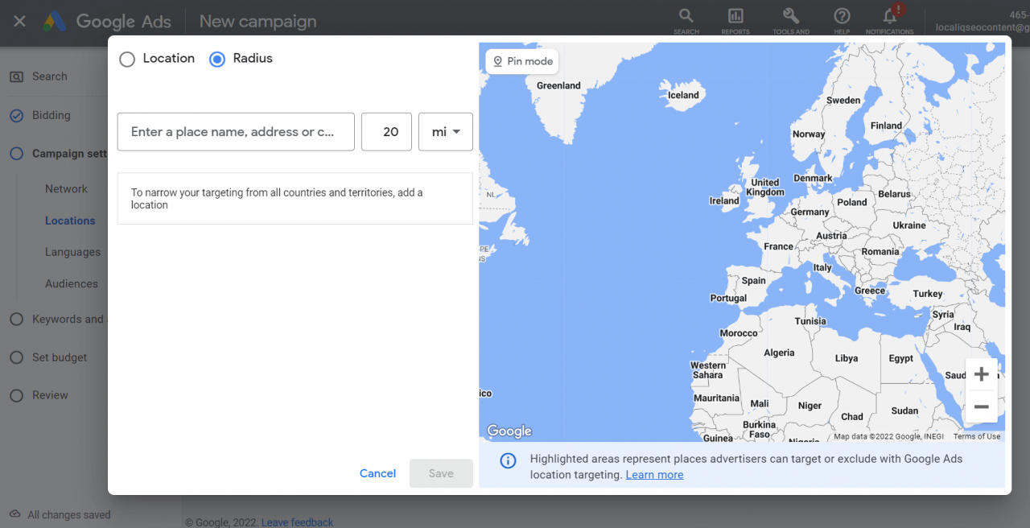The image size is (1030, 528).
Task: Open the Learn more link
Action: coord(654,474)
